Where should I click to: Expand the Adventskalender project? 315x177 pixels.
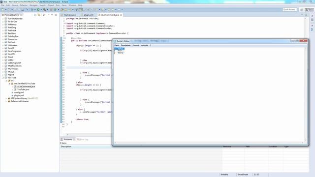tap(3, 19)
